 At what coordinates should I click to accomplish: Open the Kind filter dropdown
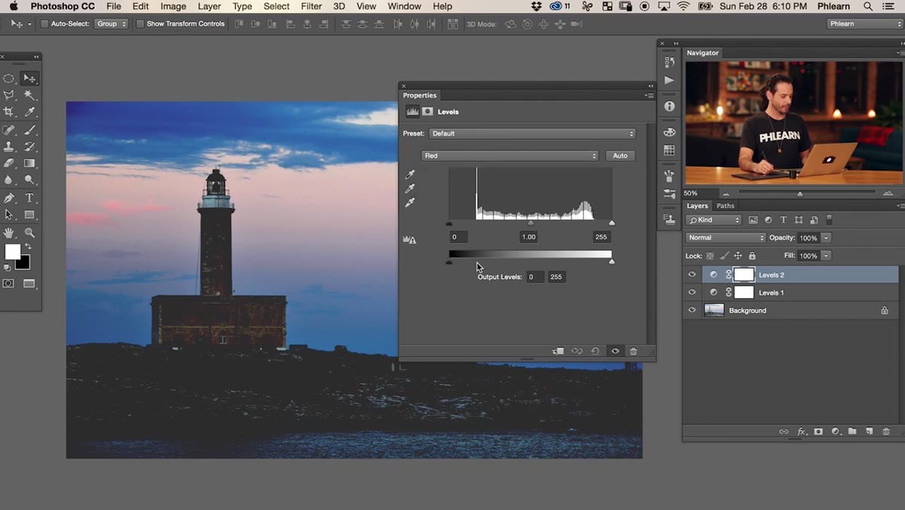pyautogui.click(x=713, y=220)
